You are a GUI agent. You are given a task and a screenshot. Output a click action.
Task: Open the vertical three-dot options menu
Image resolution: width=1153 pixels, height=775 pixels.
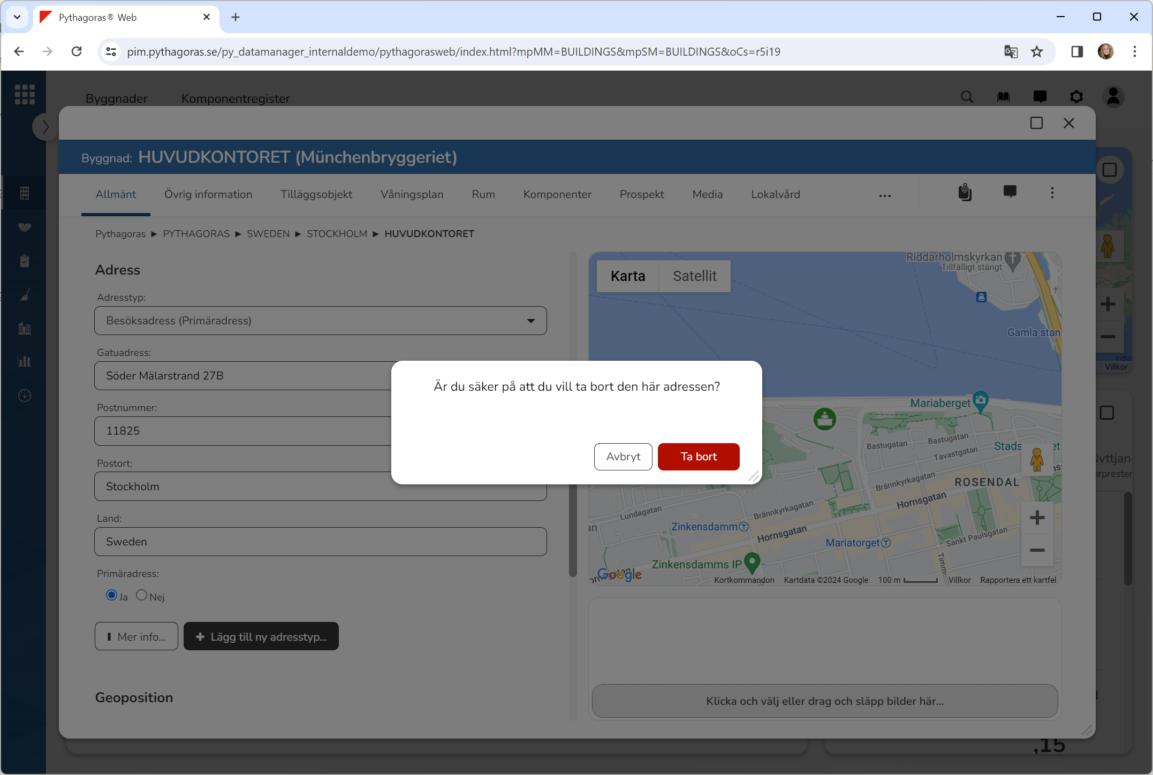[x=1052, y=193]
